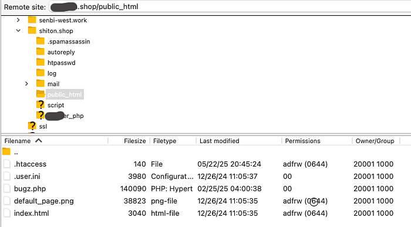Select the ssl tree entry
The image size is (411, 227).
43,127
